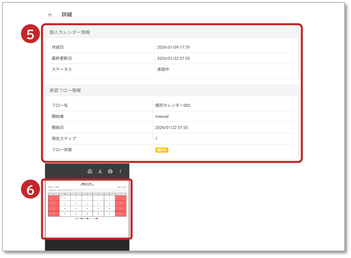Download the calendar PDF

click(x=100, y=171)
